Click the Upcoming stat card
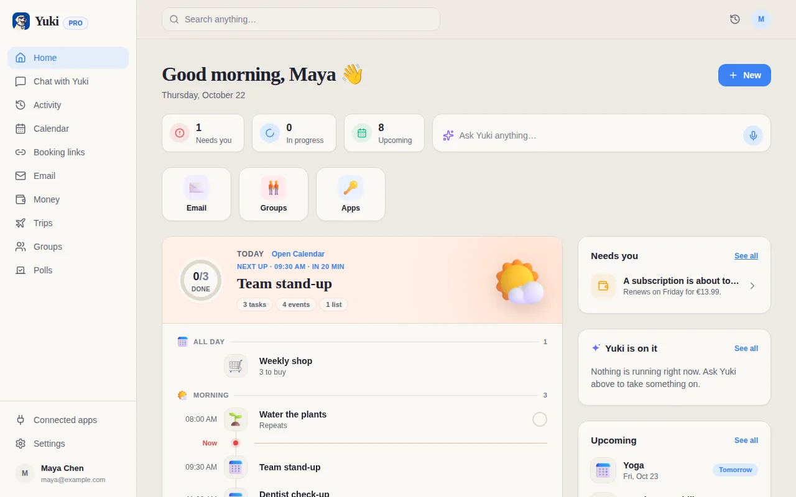Screen dimensions: 796x497 [384, 133]
